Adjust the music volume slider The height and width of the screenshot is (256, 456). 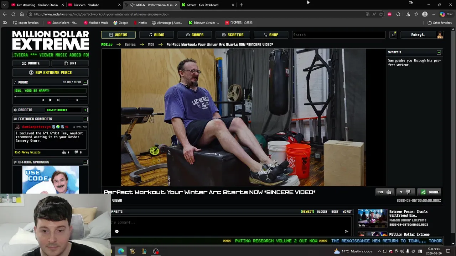coord(77,100)
